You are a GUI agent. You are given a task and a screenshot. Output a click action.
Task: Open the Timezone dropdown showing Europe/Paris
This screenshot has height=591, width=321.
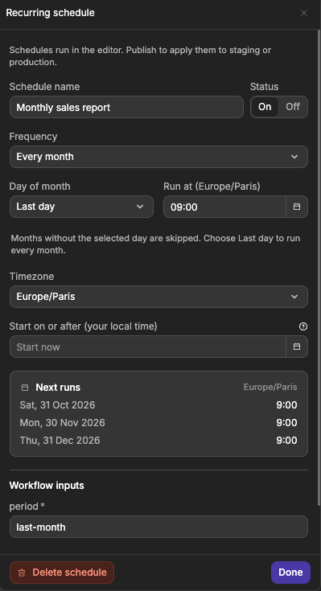(x=158, y=297)
